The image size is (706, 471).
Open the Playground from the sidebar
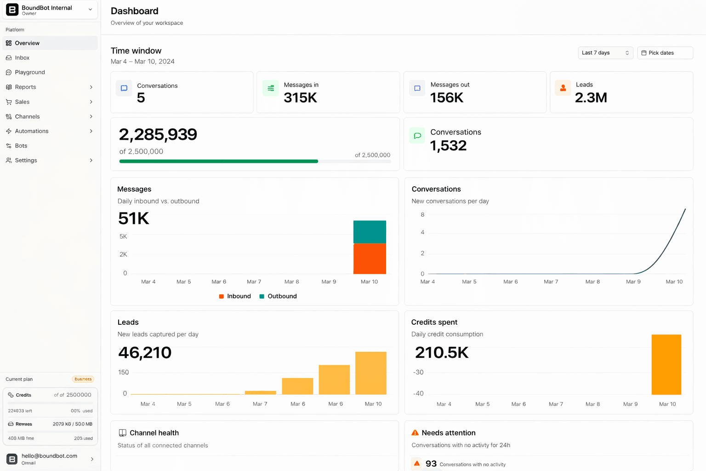pos(30,72)
